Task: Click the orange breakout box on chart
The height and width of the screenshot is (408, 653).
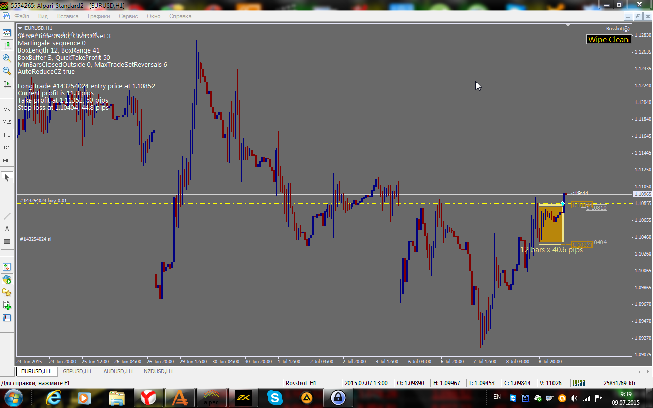Action: [551, 223]
